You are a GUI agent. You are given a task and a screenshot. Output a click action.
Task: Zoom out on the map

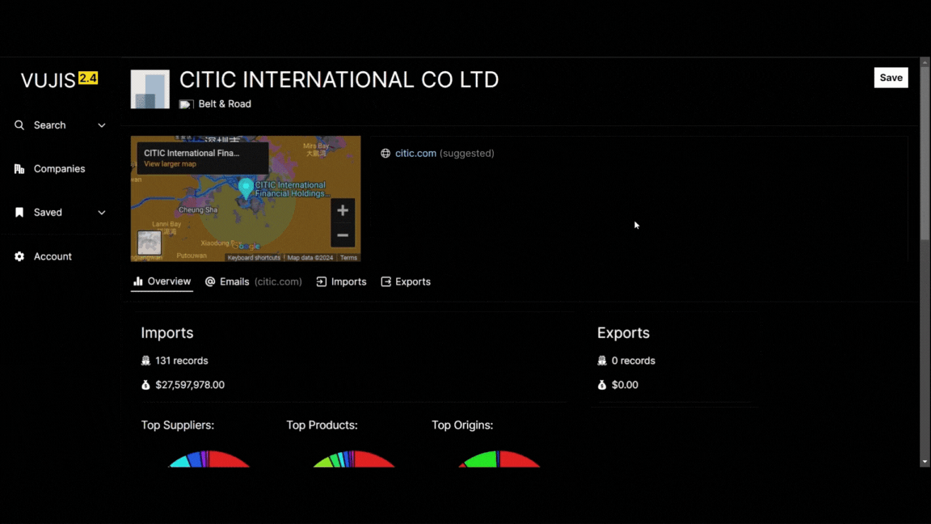343,235
